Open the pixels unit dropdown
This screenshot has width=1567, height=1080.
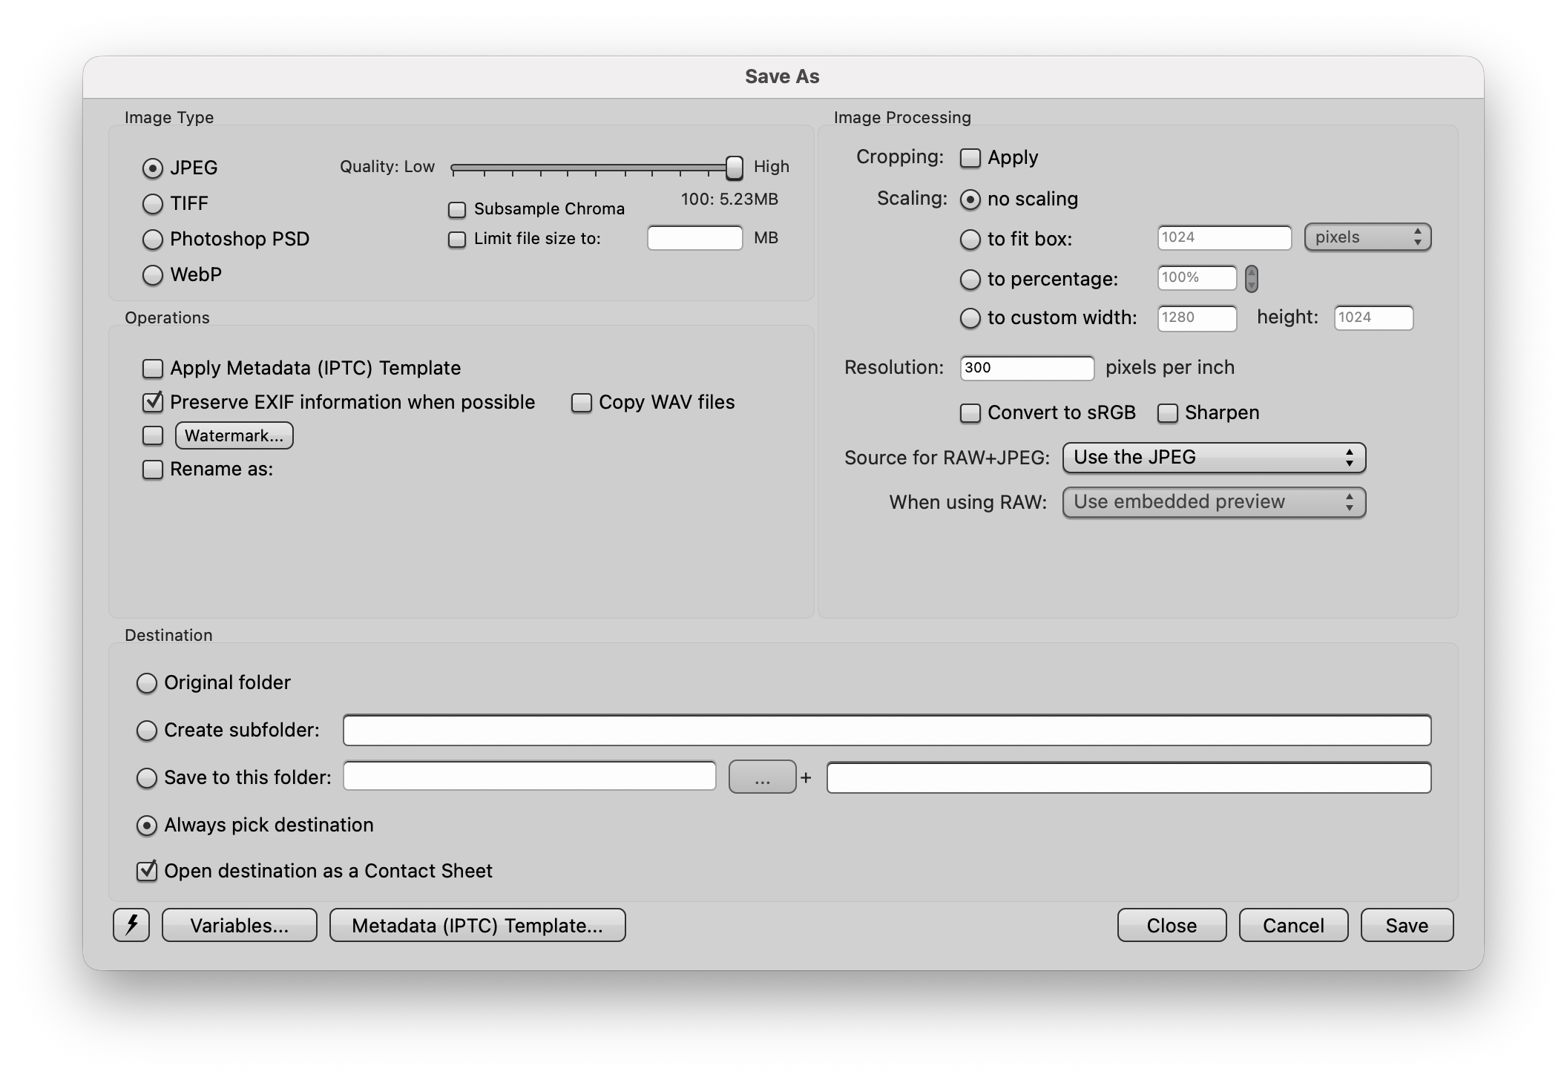pos(1367,237)
